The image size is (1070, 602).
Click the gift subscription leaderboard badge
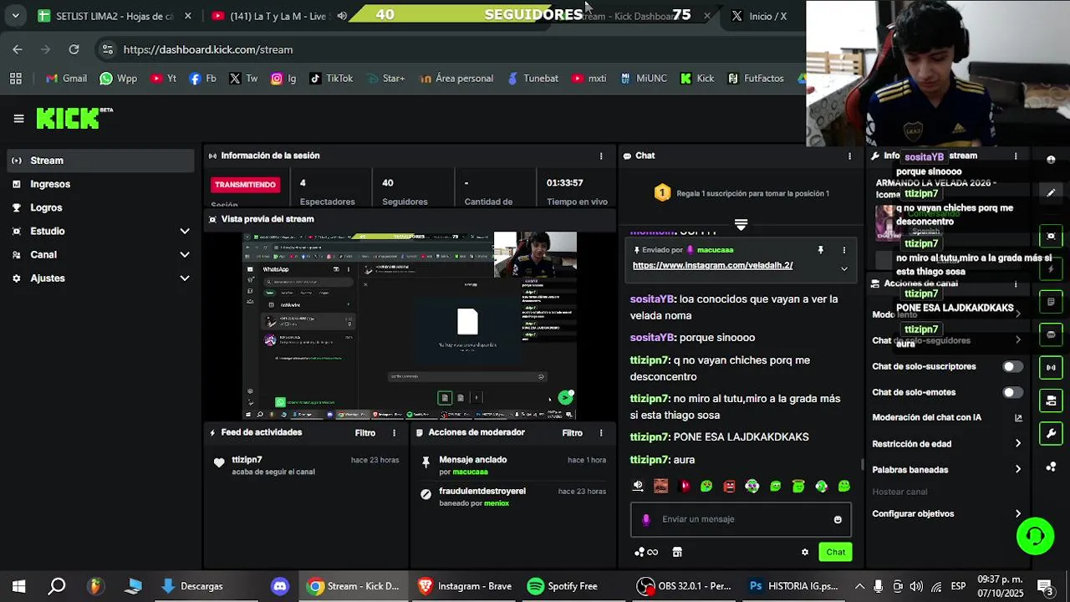click(x=662, y=193)
